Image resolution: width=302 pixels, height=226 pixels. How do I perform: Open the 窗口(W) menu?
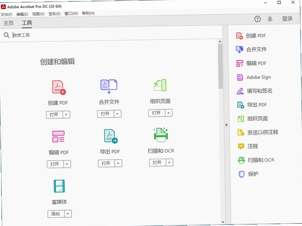coord(71,14)
